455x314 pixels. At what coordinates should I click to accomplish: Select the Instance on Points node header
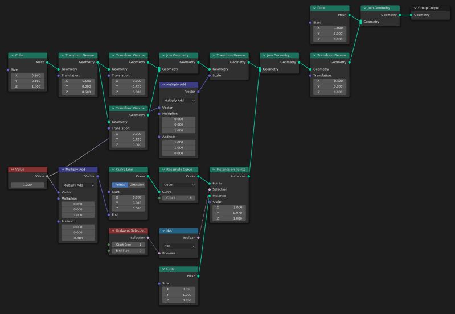229,170
